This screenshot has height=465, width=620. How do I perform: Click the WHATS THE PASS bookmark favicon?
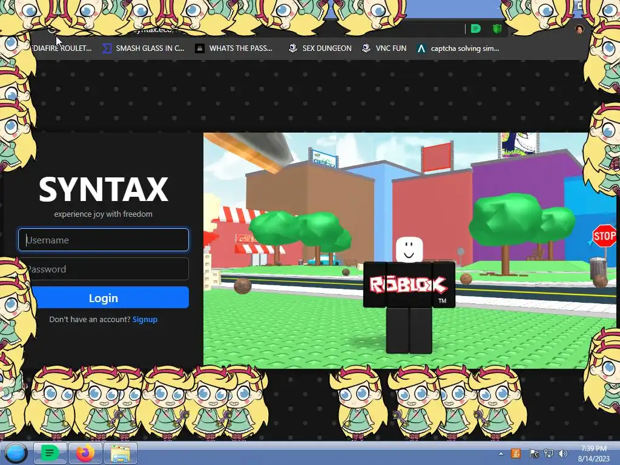coord(200,48)
